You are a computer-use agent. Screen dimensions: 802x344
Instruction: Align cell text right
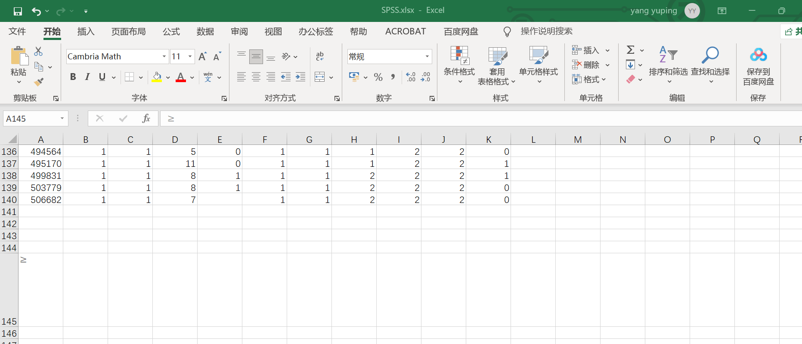point(271,77)
